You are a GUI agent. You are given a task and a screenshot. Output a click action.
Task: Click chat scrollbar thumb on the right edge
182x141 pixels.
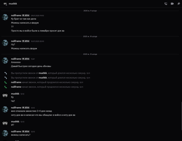181,116
